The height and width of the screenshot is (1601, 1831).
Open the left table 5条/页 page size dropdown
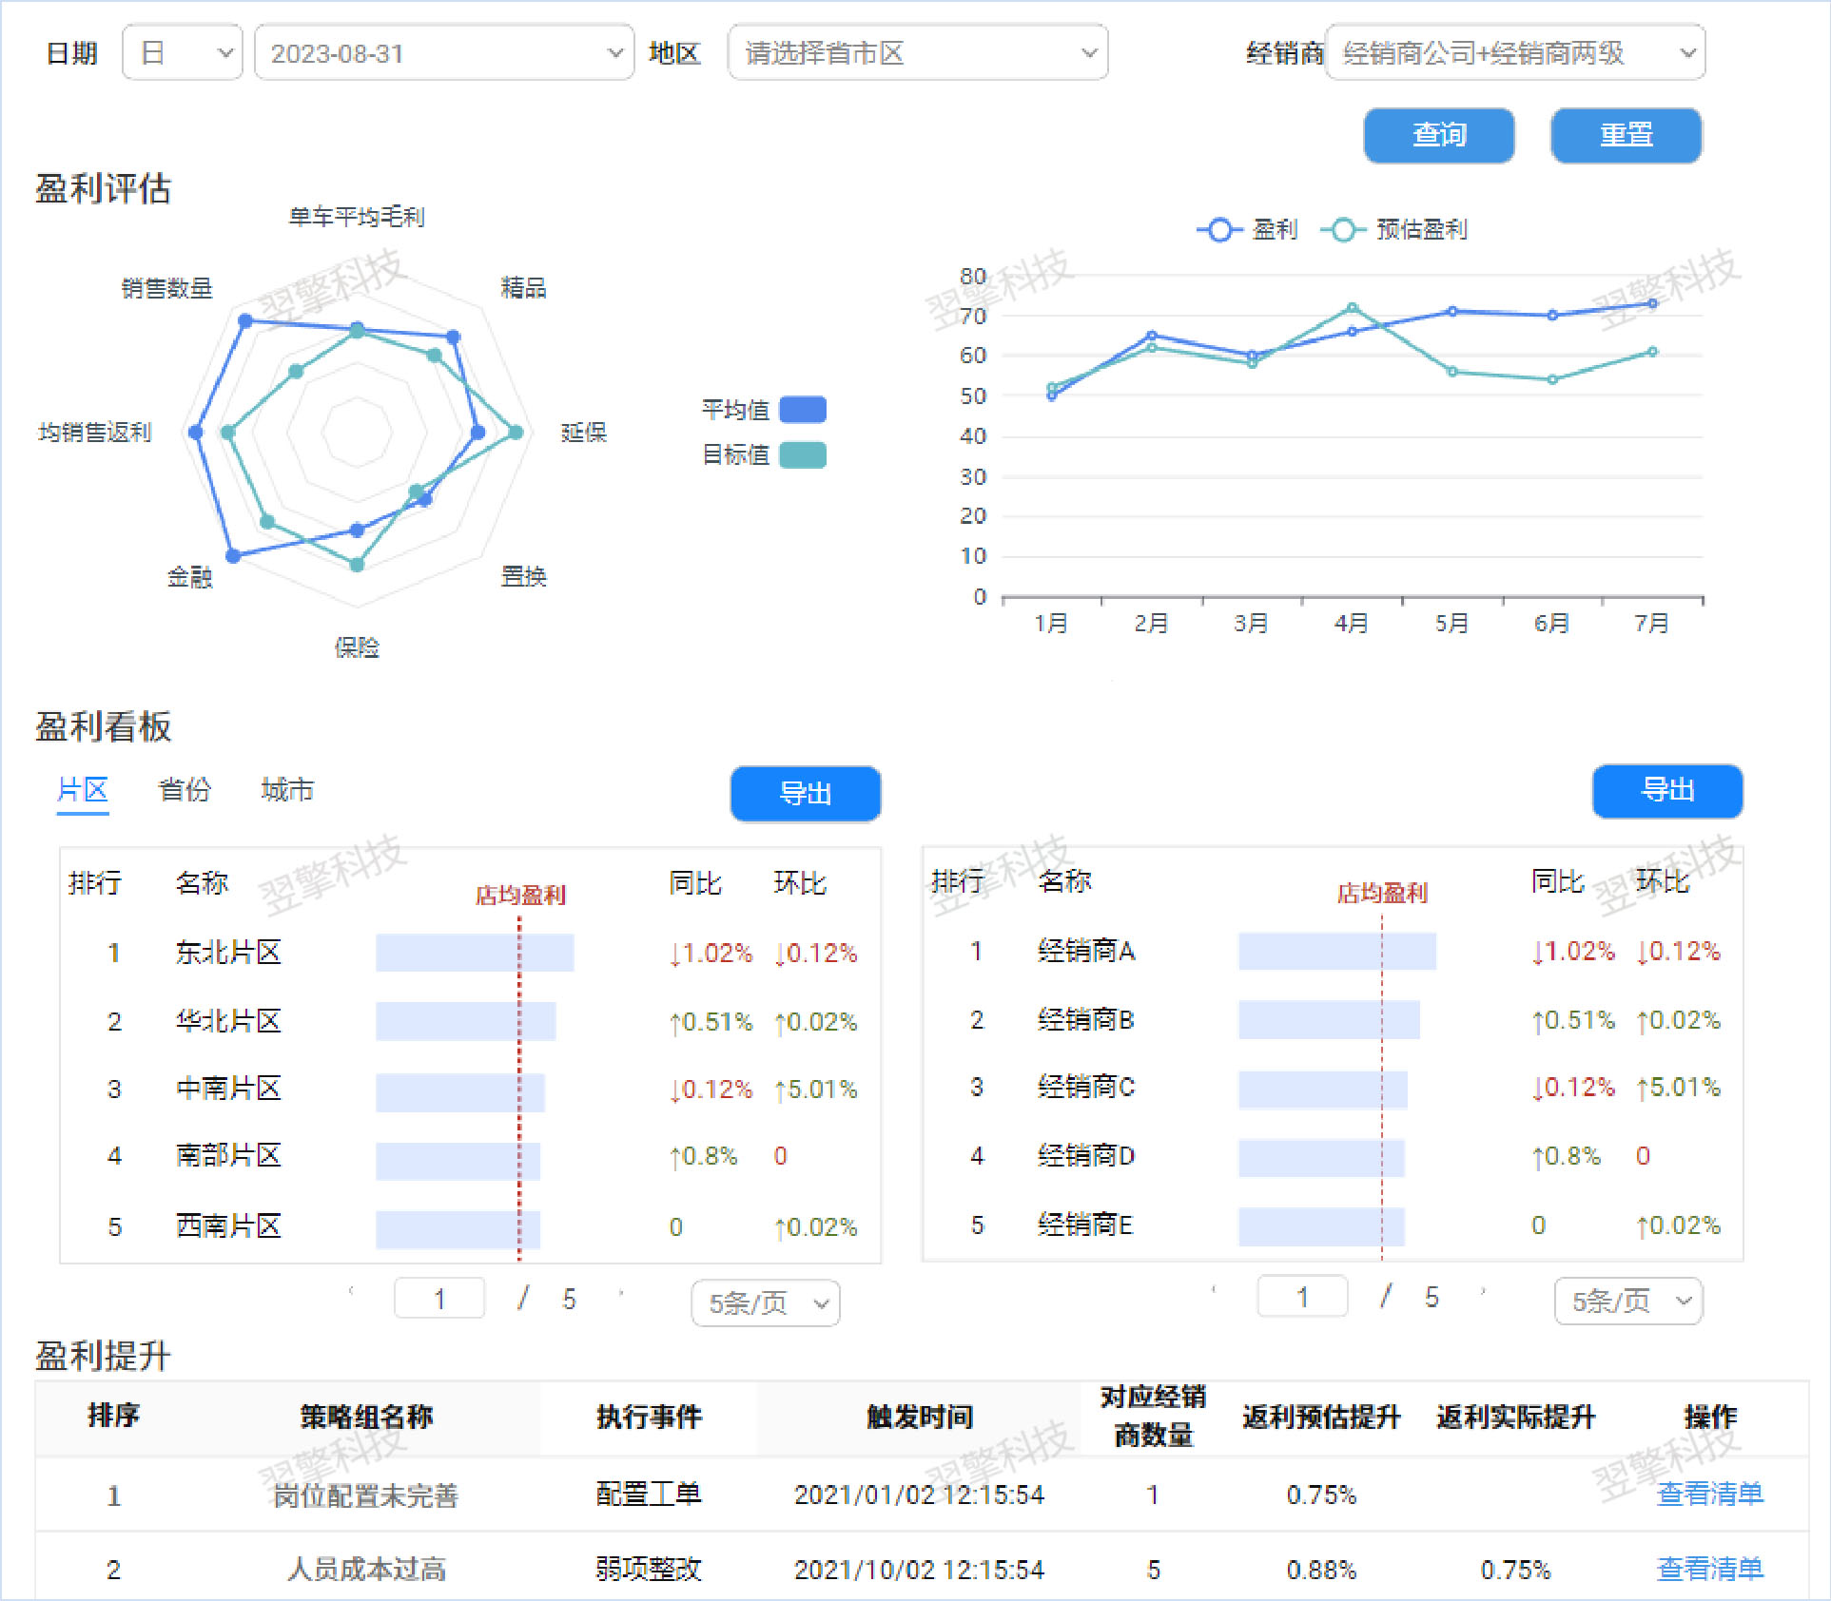[x=764, y=1303]
